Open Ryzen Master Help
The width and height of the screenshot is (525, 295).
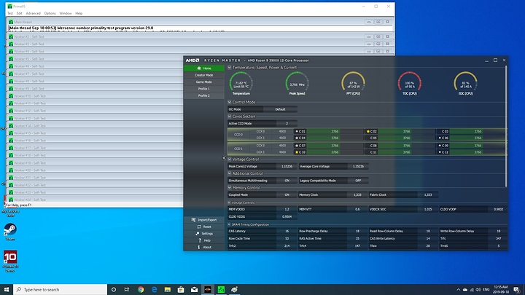tap(204, 240)
